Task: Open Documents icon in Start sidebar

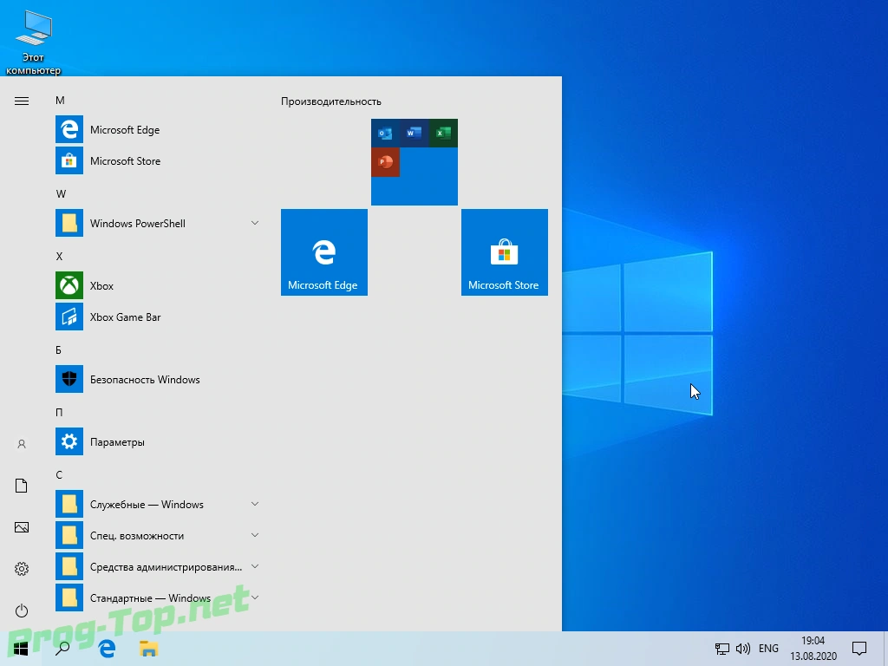Action: coord(22,486)
